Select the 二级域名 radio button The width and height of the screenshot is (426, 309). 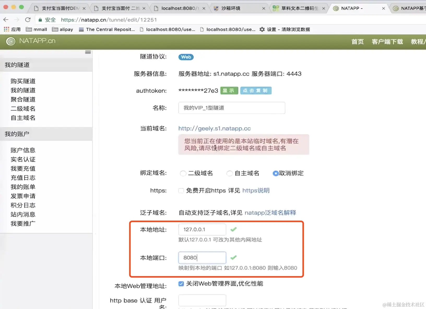(x=183, y=173)
